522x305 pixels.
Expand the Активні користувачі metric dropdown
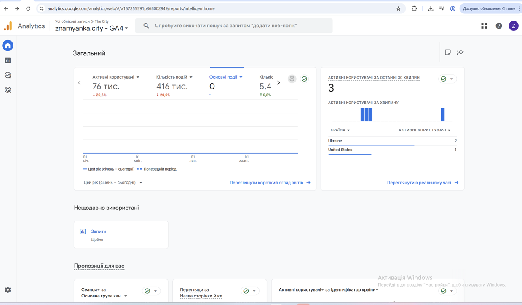coord(138,77)
